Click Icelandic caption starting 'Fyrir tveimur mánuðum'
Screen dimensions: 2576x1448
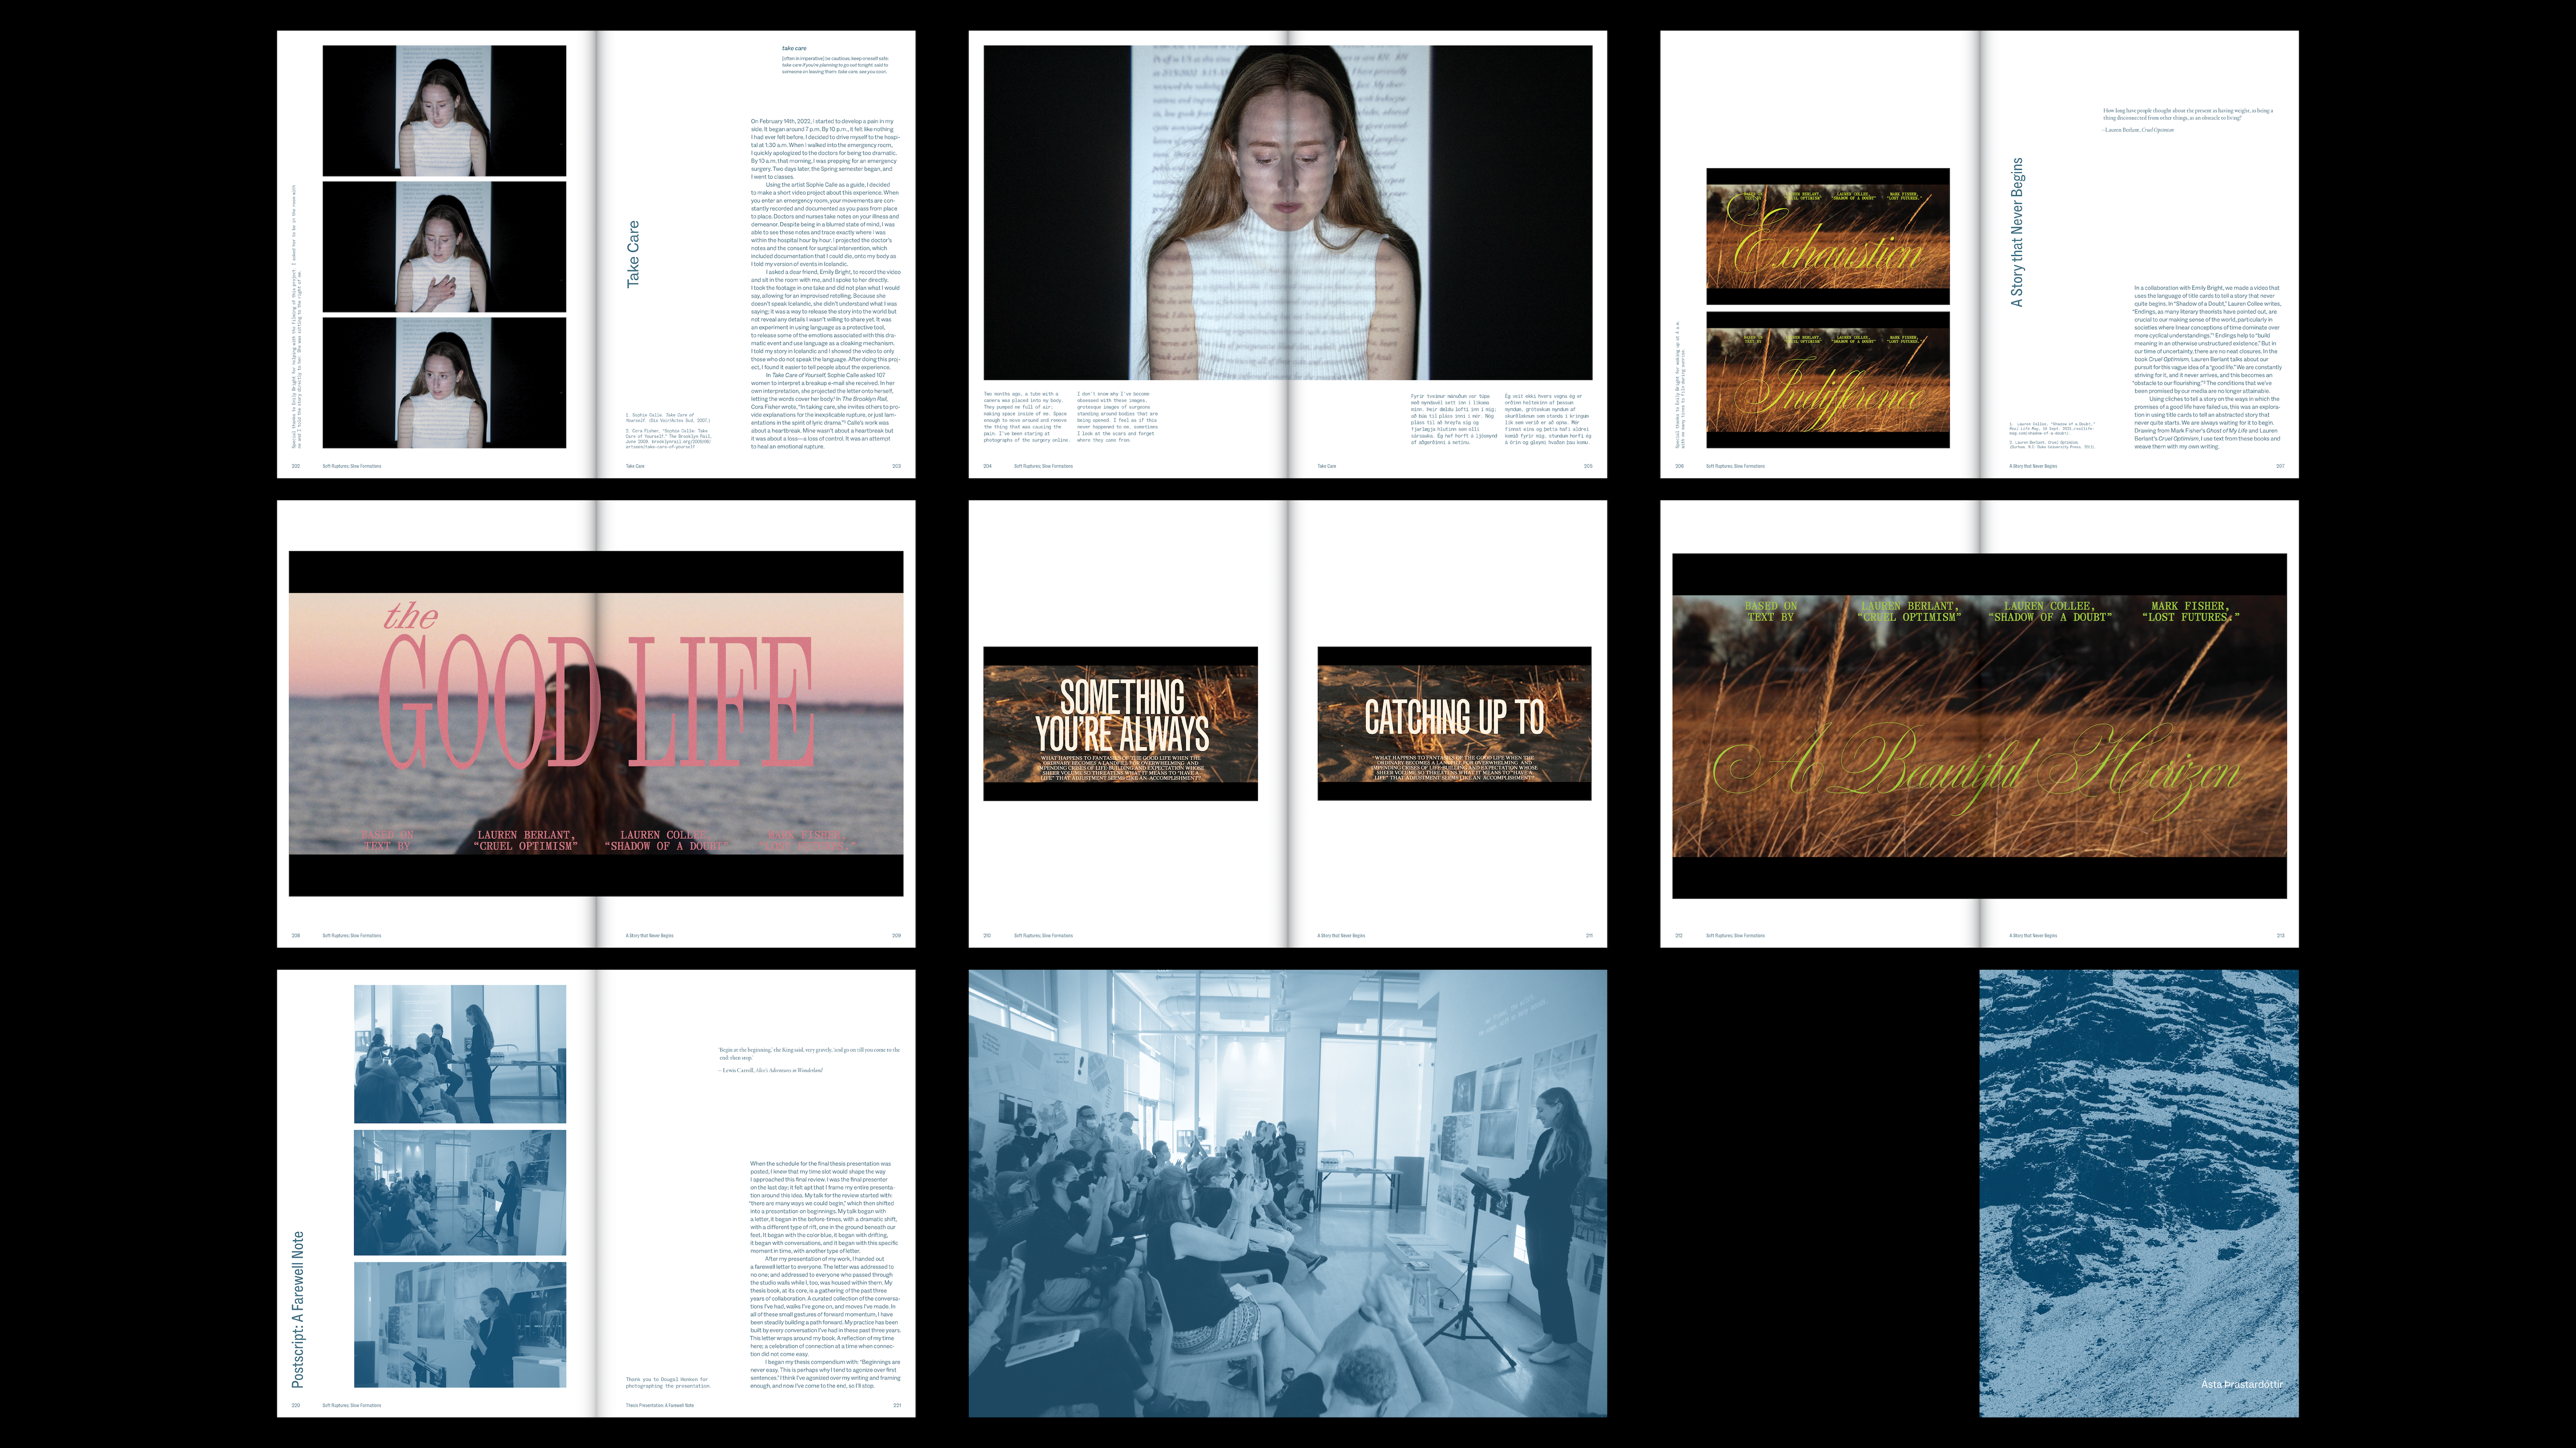[1454, 419]
